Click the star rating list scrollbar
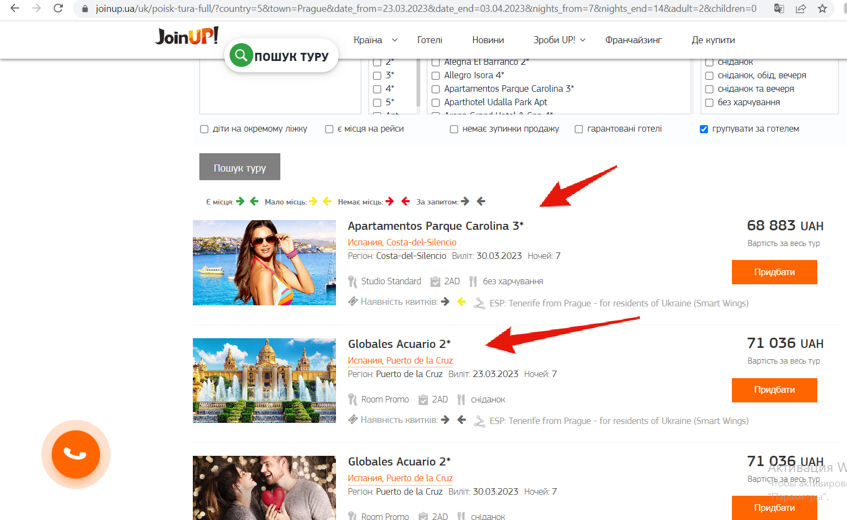The height and width of the screenshot is (520, 847). [x=418, y=82]
